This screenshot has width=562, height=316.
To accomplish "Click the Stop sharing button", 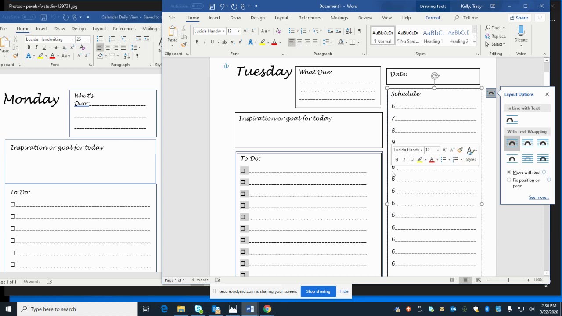I will (x=318, y=291).
